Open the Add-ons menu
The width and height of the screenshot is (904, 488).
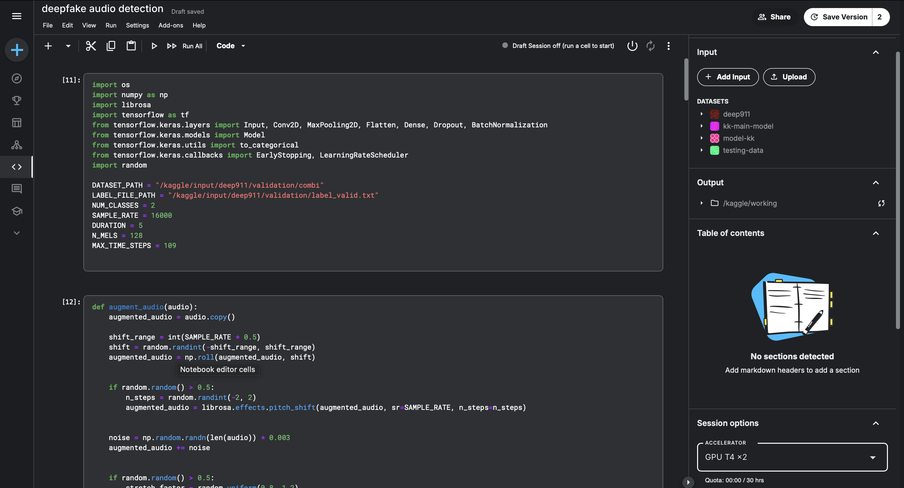click(x=170, y=25)
